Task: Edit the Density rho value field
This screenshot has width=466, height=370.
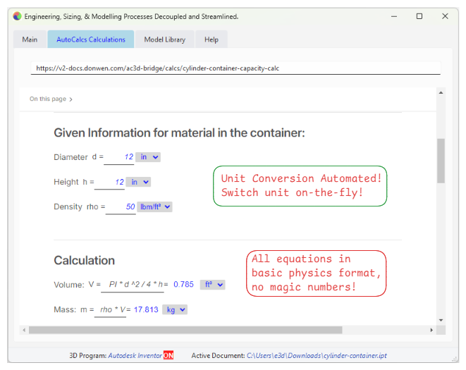Action: [121, 207]
